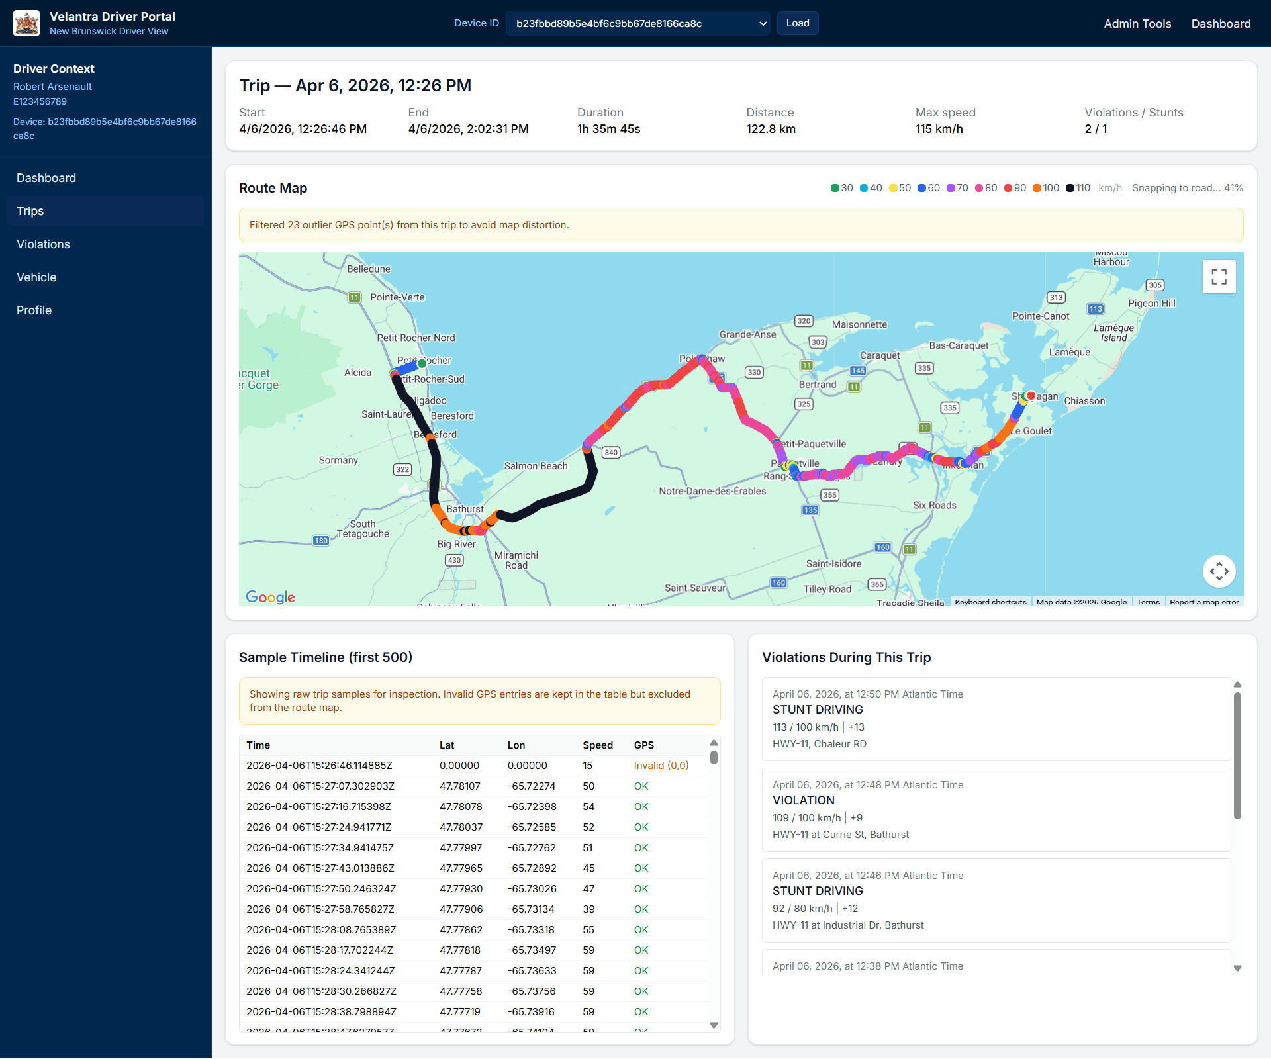Viewport: 1271px width, 1059px height.
Task: Click the filtered outlier GPS points notice
Action: (x=741, y=225)
